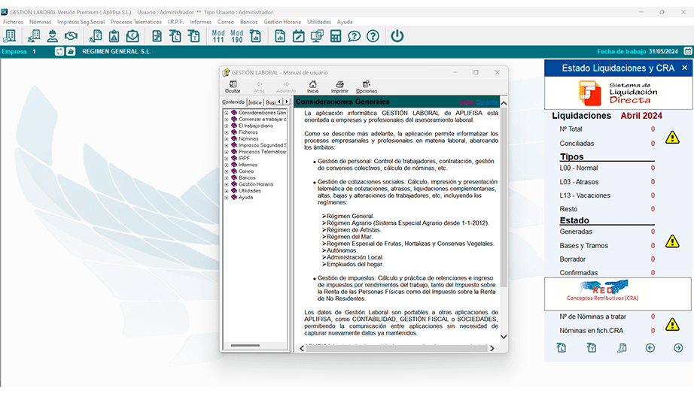Click warning triangle beside Nº Total
694x394 pixels.
click(x=672, y=138)
